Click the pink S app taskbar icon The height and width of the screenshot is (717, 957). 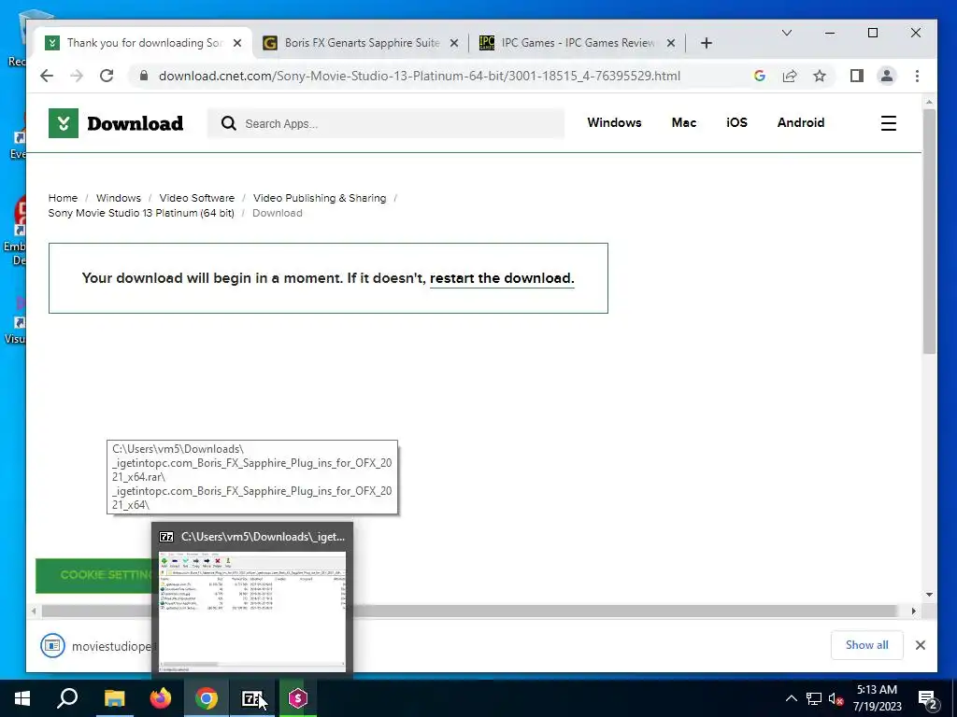coord(298,698)
